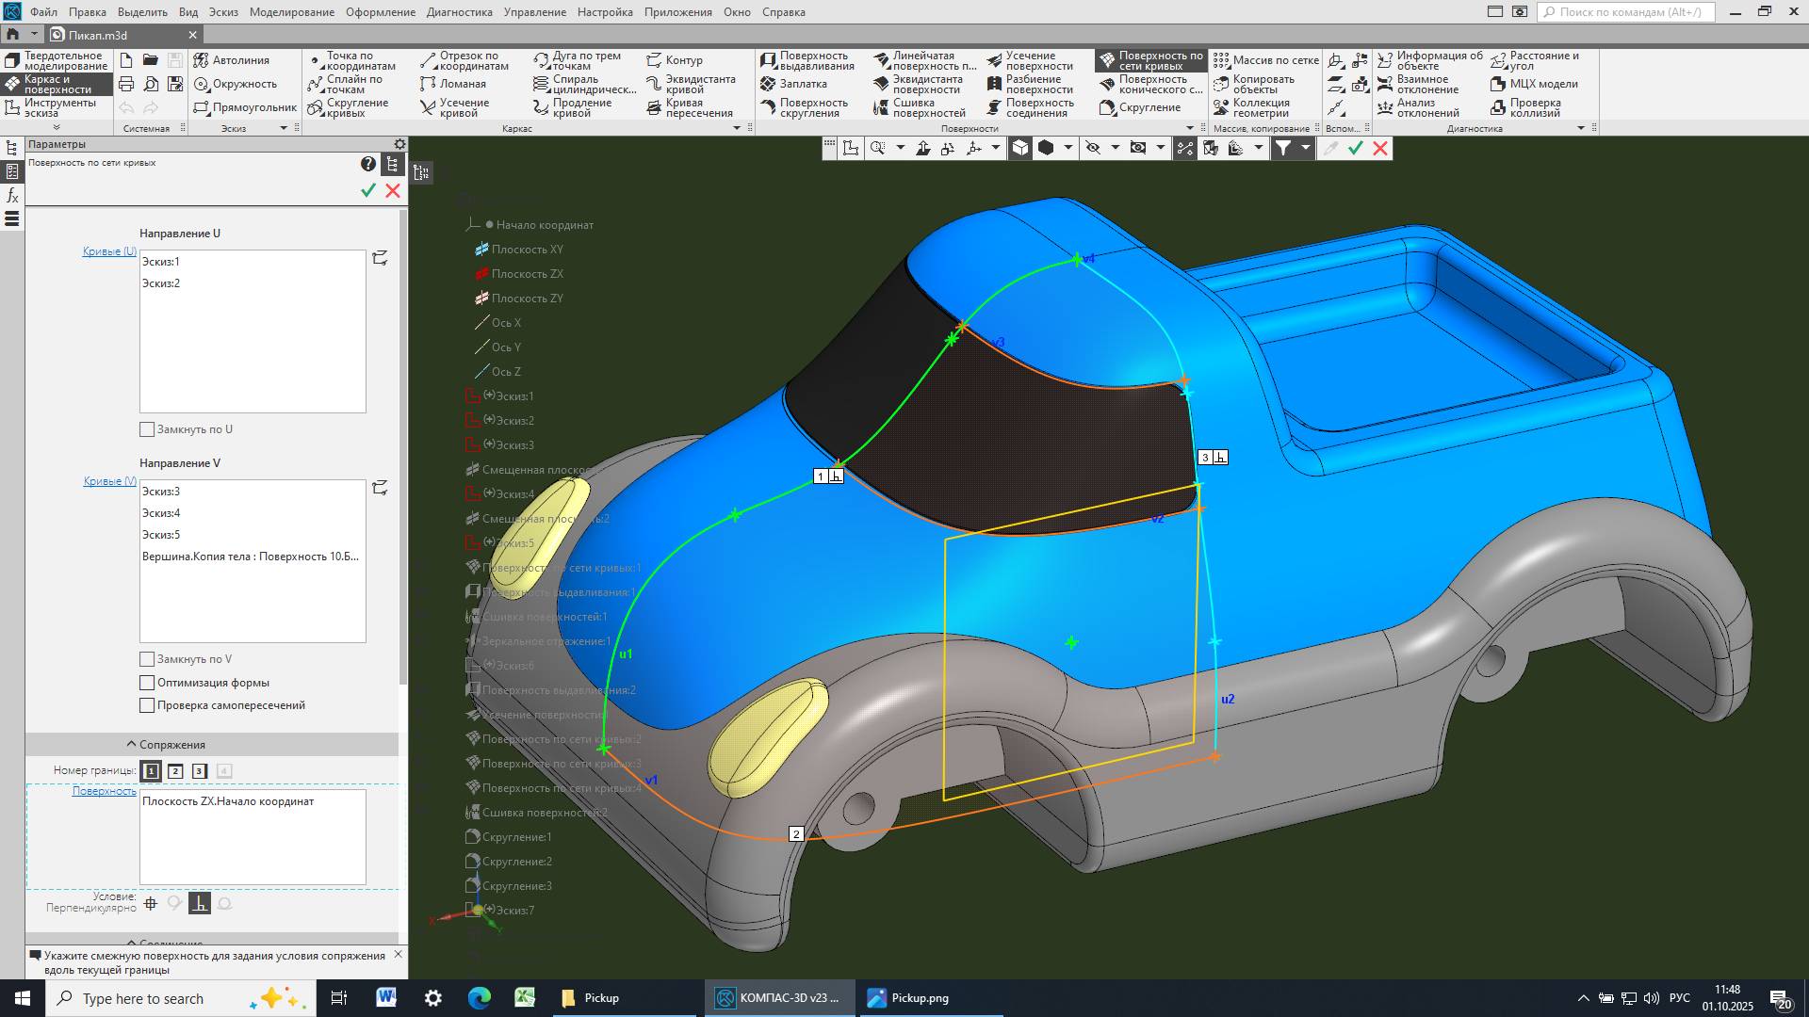Click the Кривые (U) link
Viewport: 1809px width, 1017px height.
tap(109, 251)
